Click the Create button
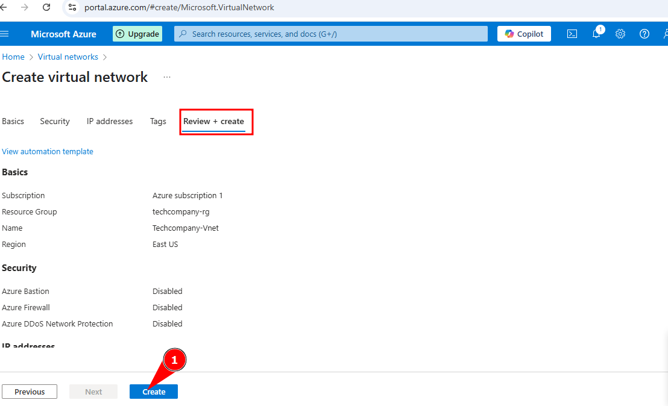This screenshot has width=668, height=406. click(154, 392)
